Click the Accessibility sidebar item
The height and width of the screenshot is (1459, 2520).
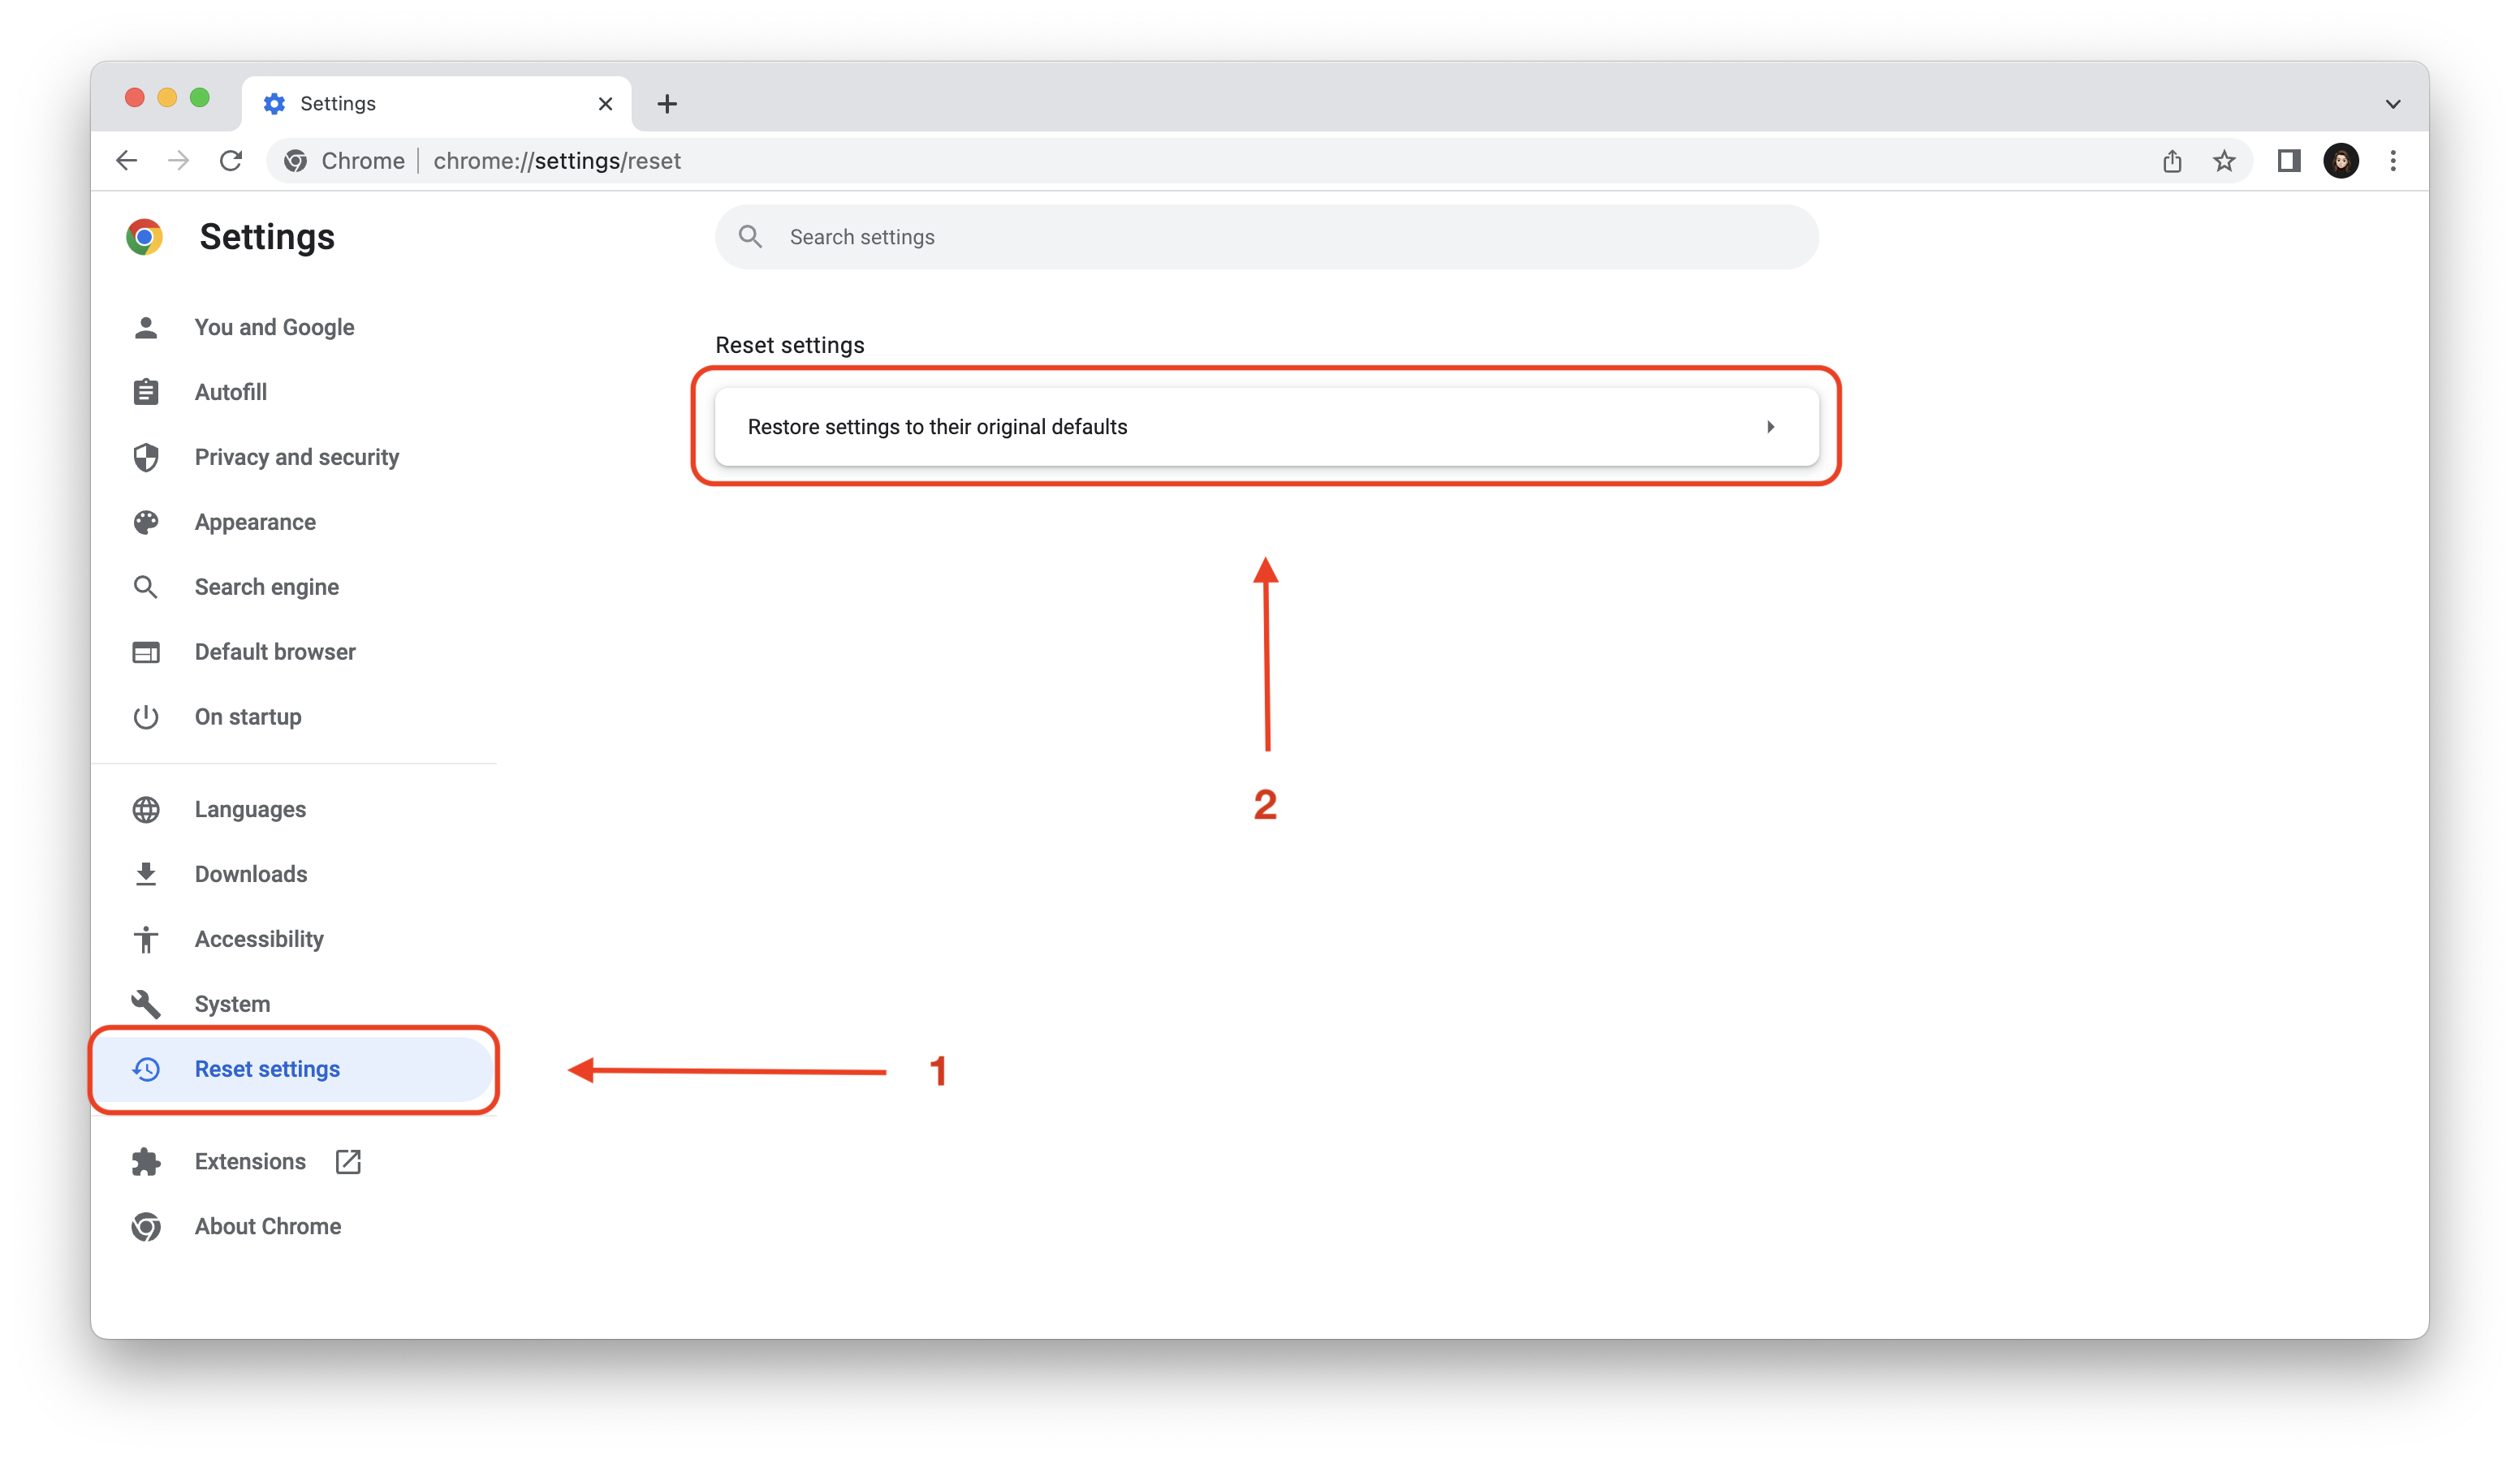coord(259,938)
